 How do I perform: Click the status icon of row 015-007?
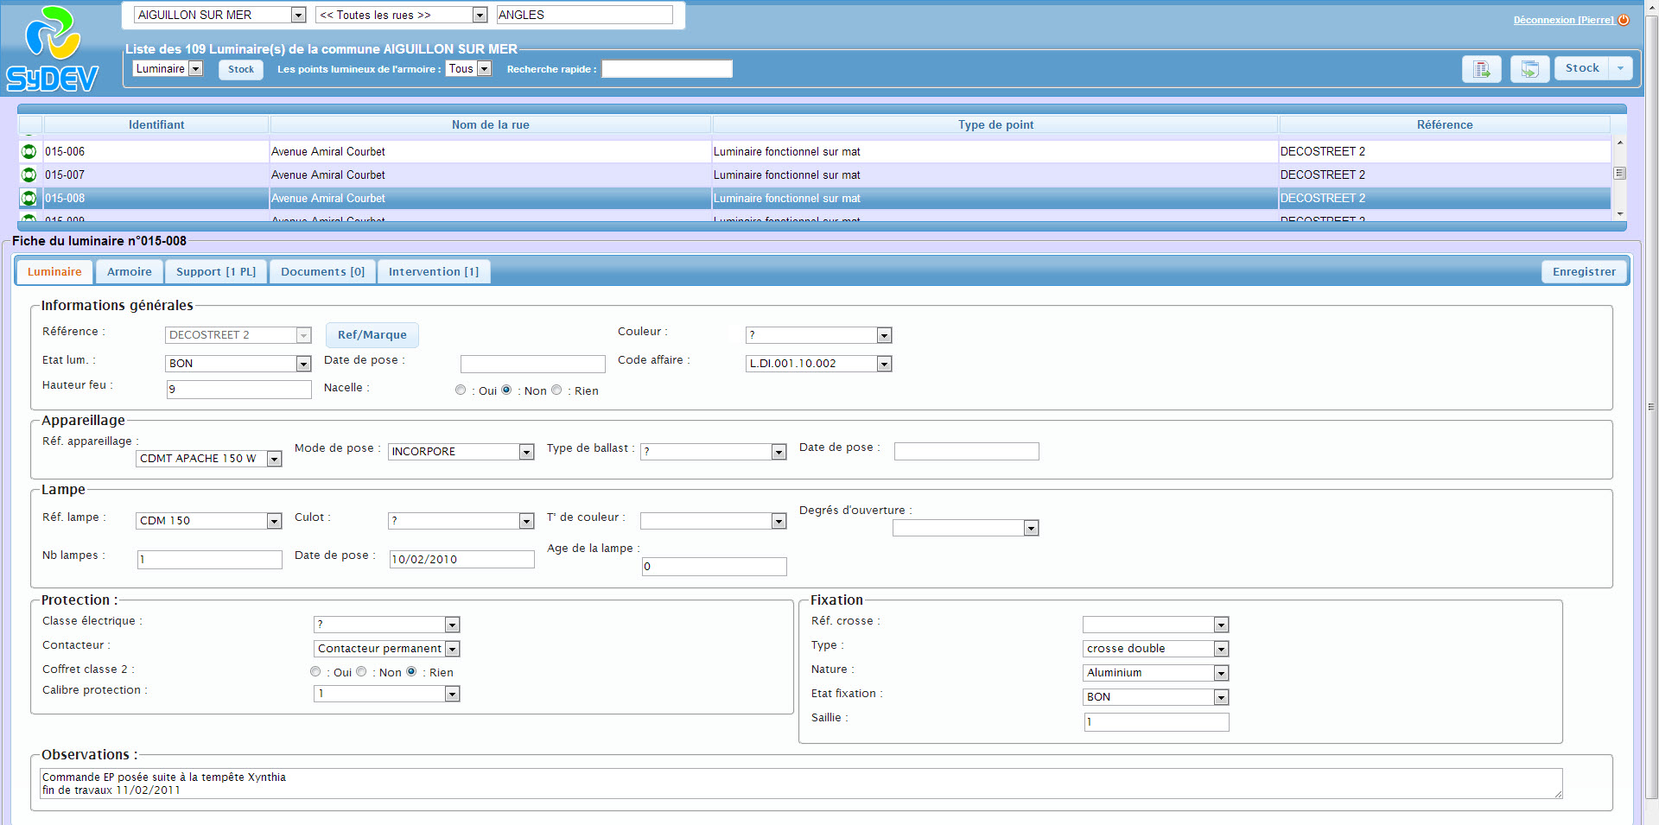point(29,175)
